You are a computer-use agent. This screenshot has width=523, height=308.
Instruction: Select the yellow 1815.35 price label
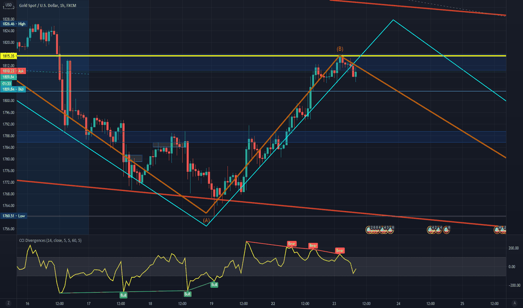tap(8, 56)
